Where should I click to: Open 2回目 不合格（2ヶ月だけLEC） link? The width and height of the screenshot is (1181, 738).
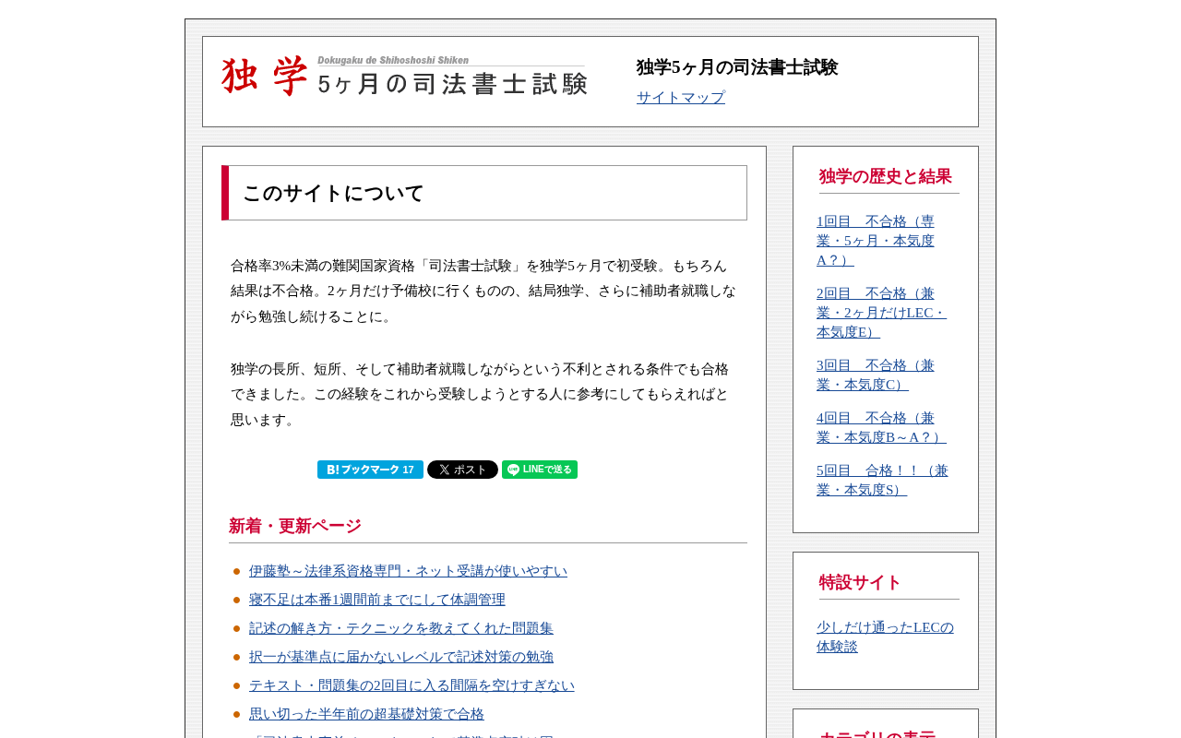(881, 313)
